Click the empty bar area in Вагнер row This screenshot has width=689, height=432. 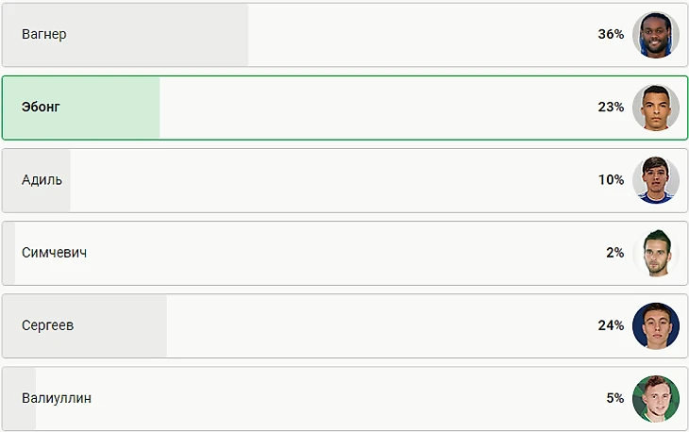pos(415,35)
